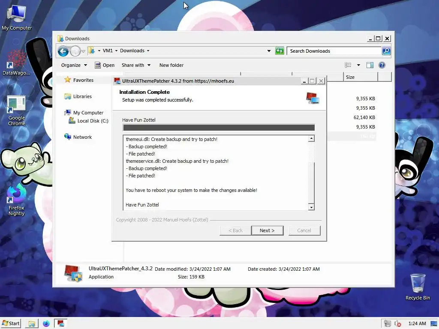Open the Organize menu
Image resolution: width=439 pixels, height=329 pixels.
pyautogui.click(x=74, y=65)
